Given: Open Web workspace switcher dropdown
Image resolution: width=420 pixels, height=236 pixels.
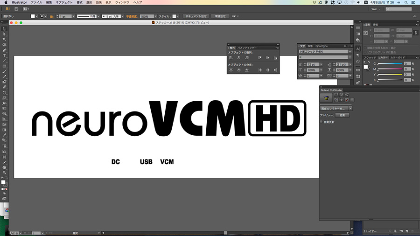Looking at the screenshot, I should (376, 9).
